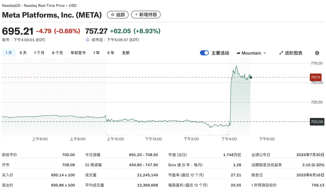Click the moon icon next to 收市后 time

(88, 40)
